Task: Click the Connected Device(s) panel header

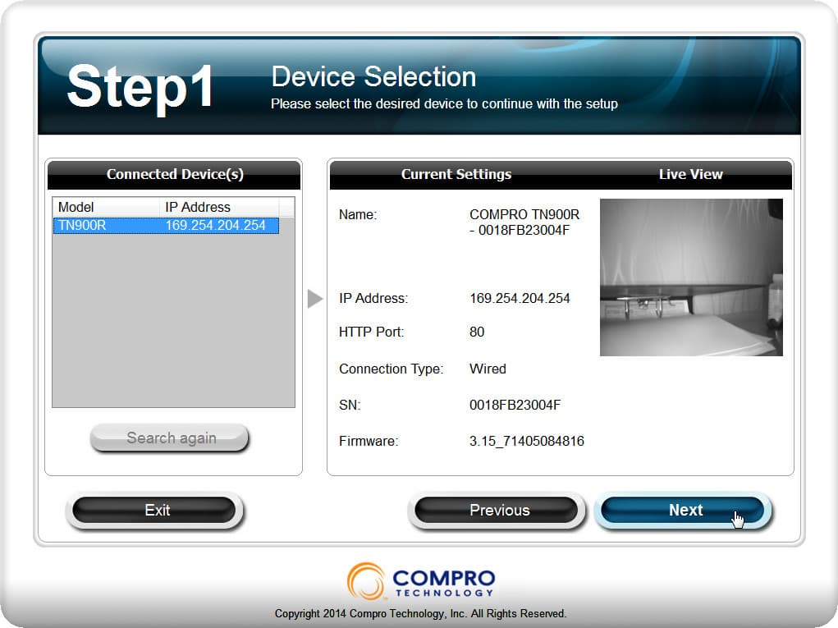Action: (x=174, y=174)
